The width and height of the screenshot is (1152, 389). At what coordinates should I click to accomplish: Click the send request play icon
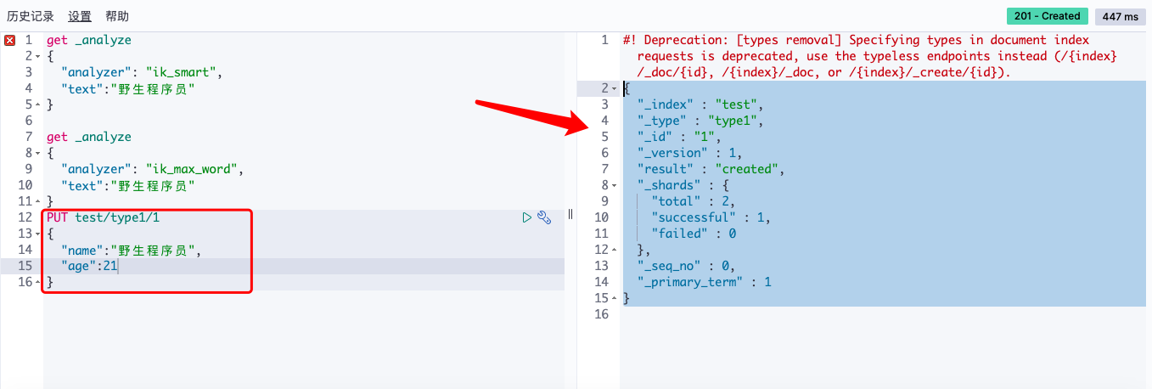tap(527, 217)
